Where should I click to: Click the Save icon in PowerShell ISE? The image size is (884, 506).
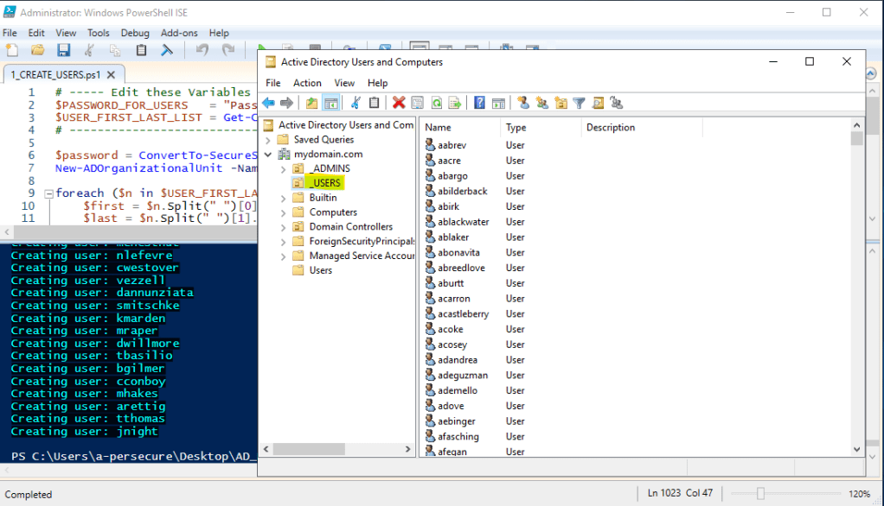(x=63, y=50)
